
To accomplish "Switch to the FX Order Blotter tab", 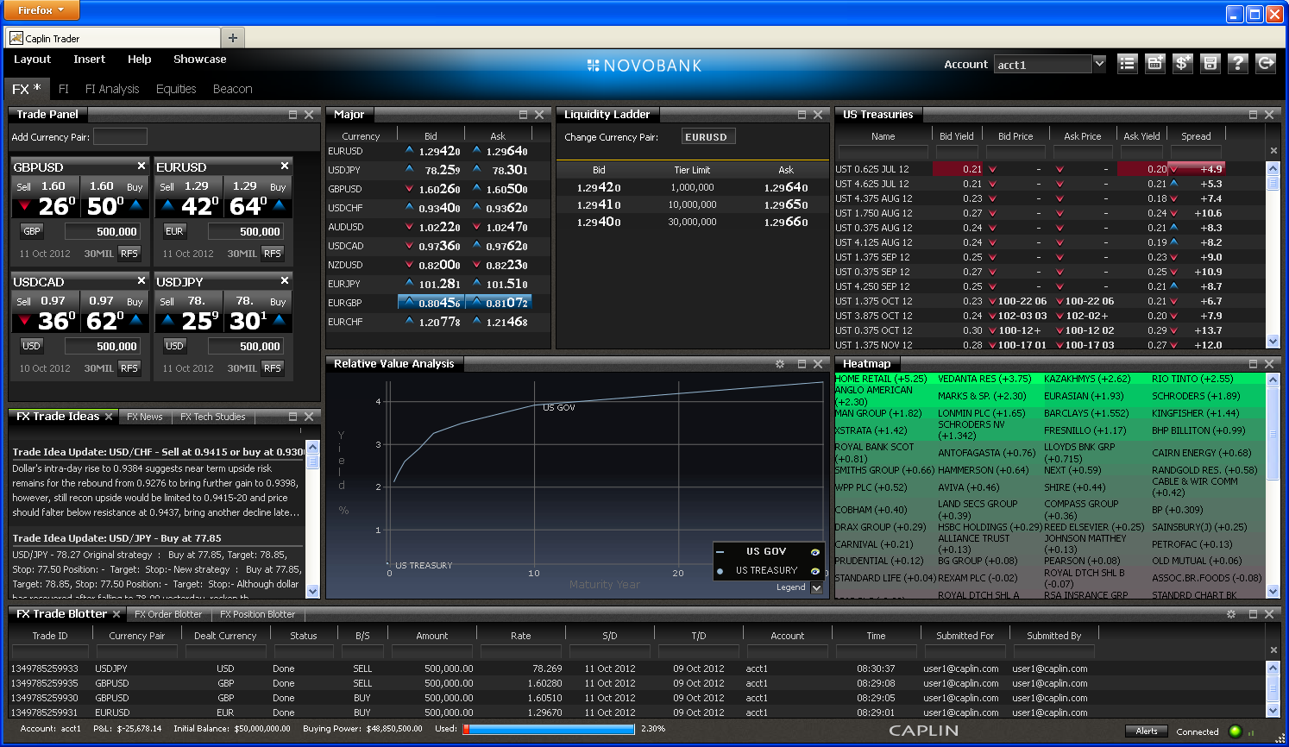I will click(168, 614).
